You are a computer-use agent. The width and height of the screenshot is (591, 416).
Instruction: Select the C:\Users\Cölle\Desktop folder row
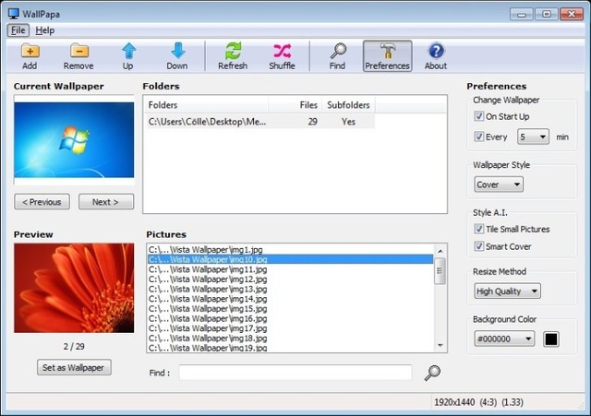point(260,122)
